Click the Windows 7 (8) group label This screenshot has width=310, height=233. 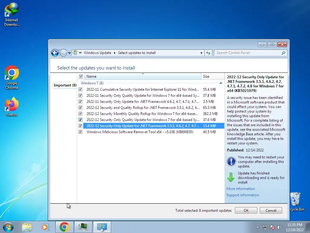[x=92, y=83]
